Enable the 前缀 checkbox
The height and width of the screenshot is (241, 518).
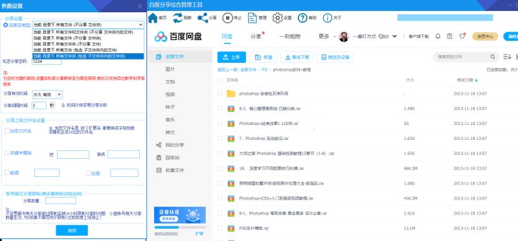click(7, 172)
